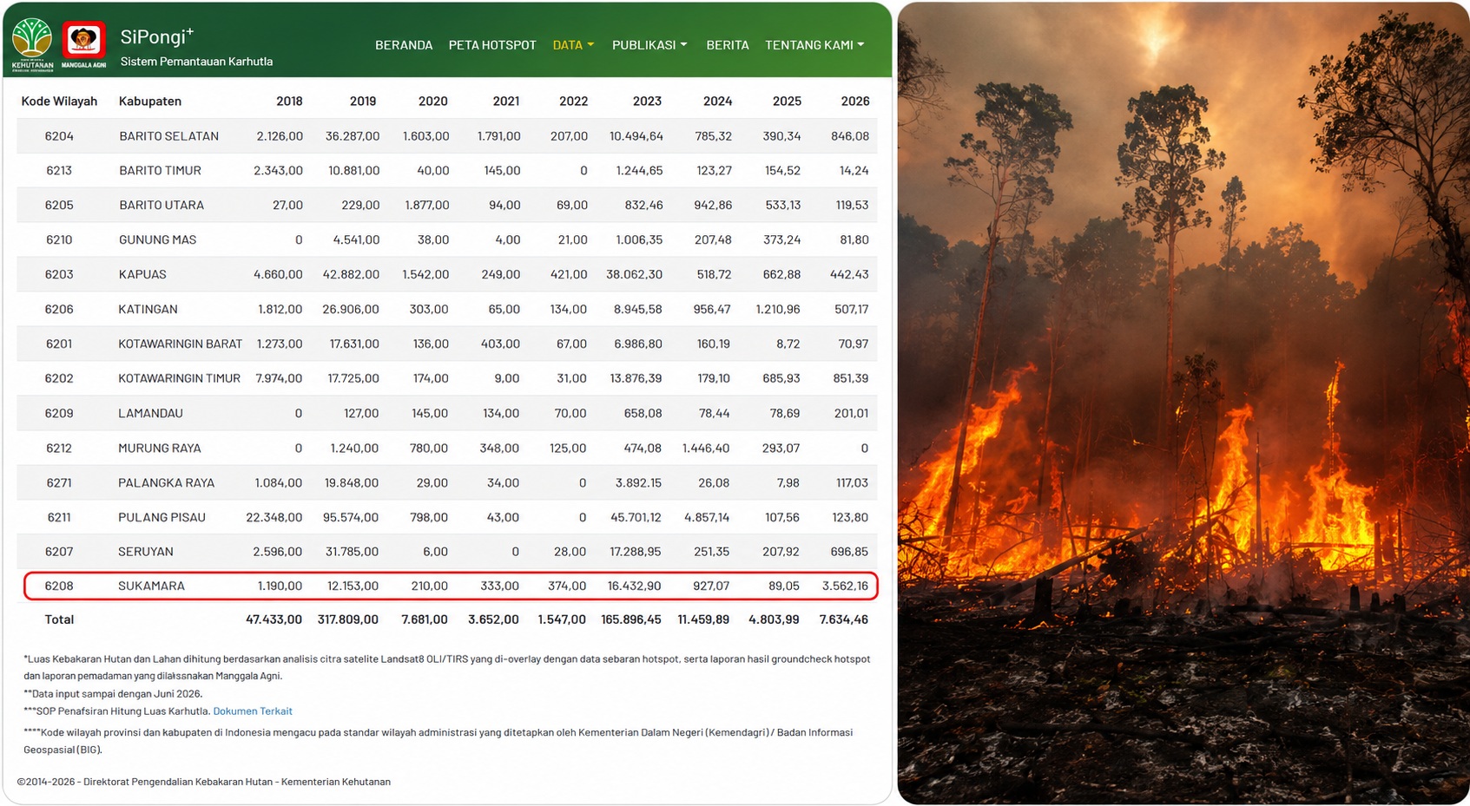Click region code 6210
Image resolution: width=1470 pixels, height=806 pixels.
[x=59, y=240]
